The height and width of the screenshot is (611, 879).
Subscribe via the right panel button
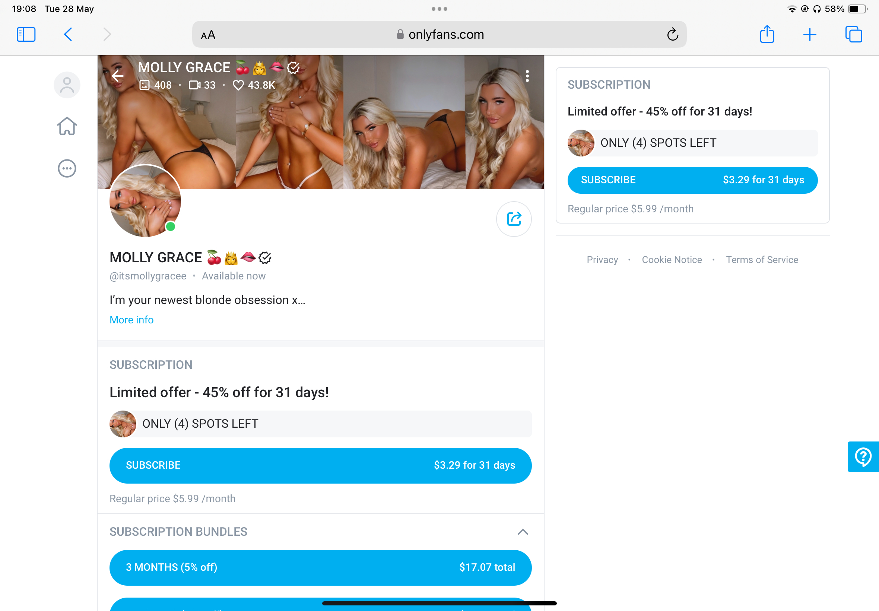692,180
